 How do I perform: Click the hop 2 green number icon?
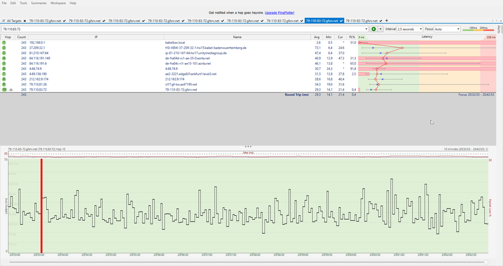pos(4,48)
